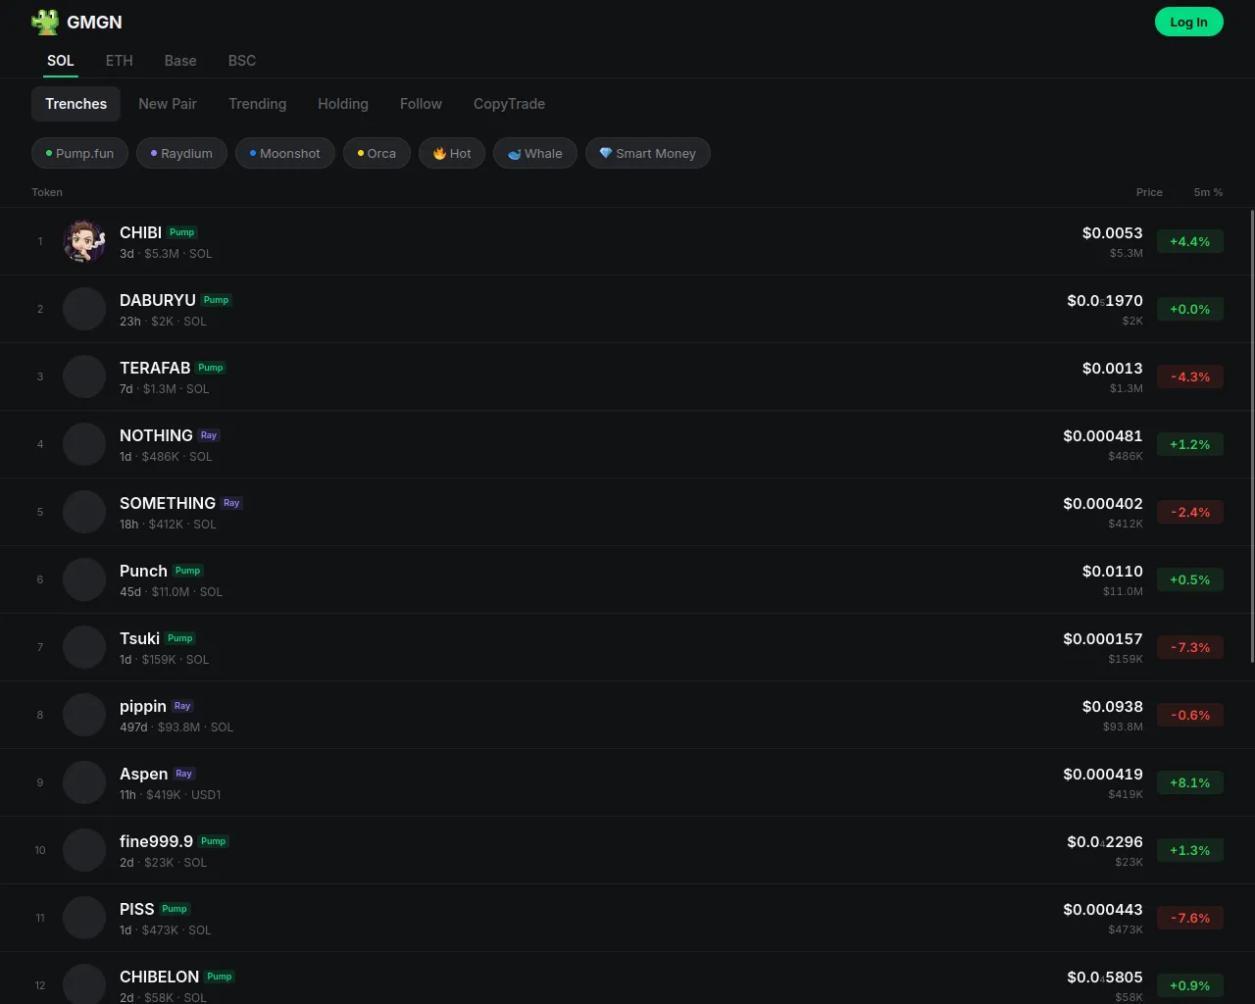Filter tokens by Moonshot chip

coord(285,153)
